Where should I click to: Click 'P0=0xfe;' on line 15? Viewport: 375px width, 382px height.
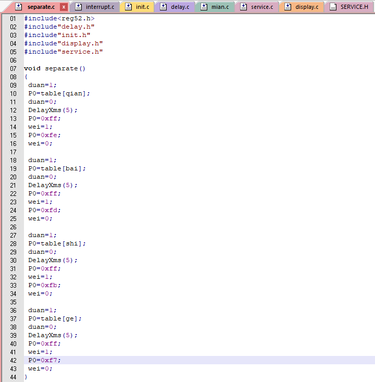(x=45, y=135)
